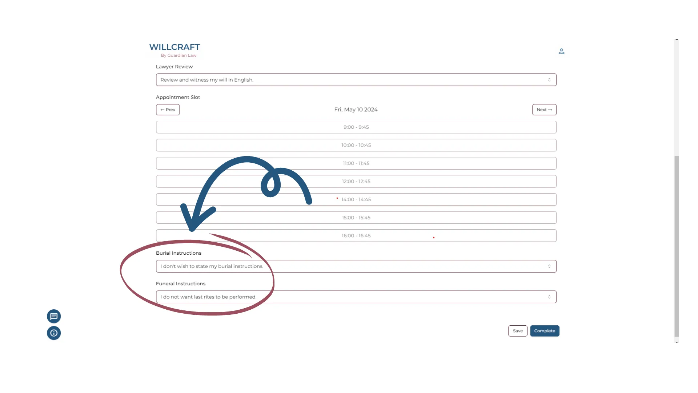The width and height of the screenshot is (698, 393).
Task: Click the Complete button
Action: tap(545, 331)
